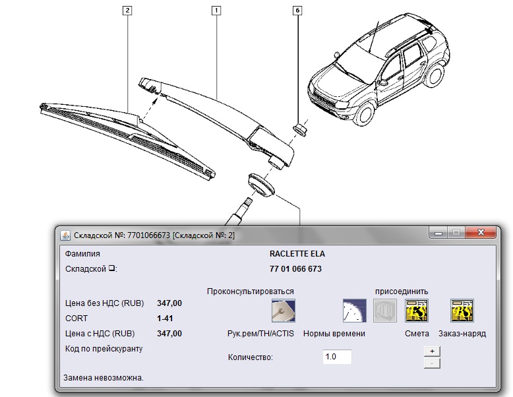Minimize the part info dialog window
This screenshot has height=397, width=513.
pyautogui.click(x=438, y=233)
